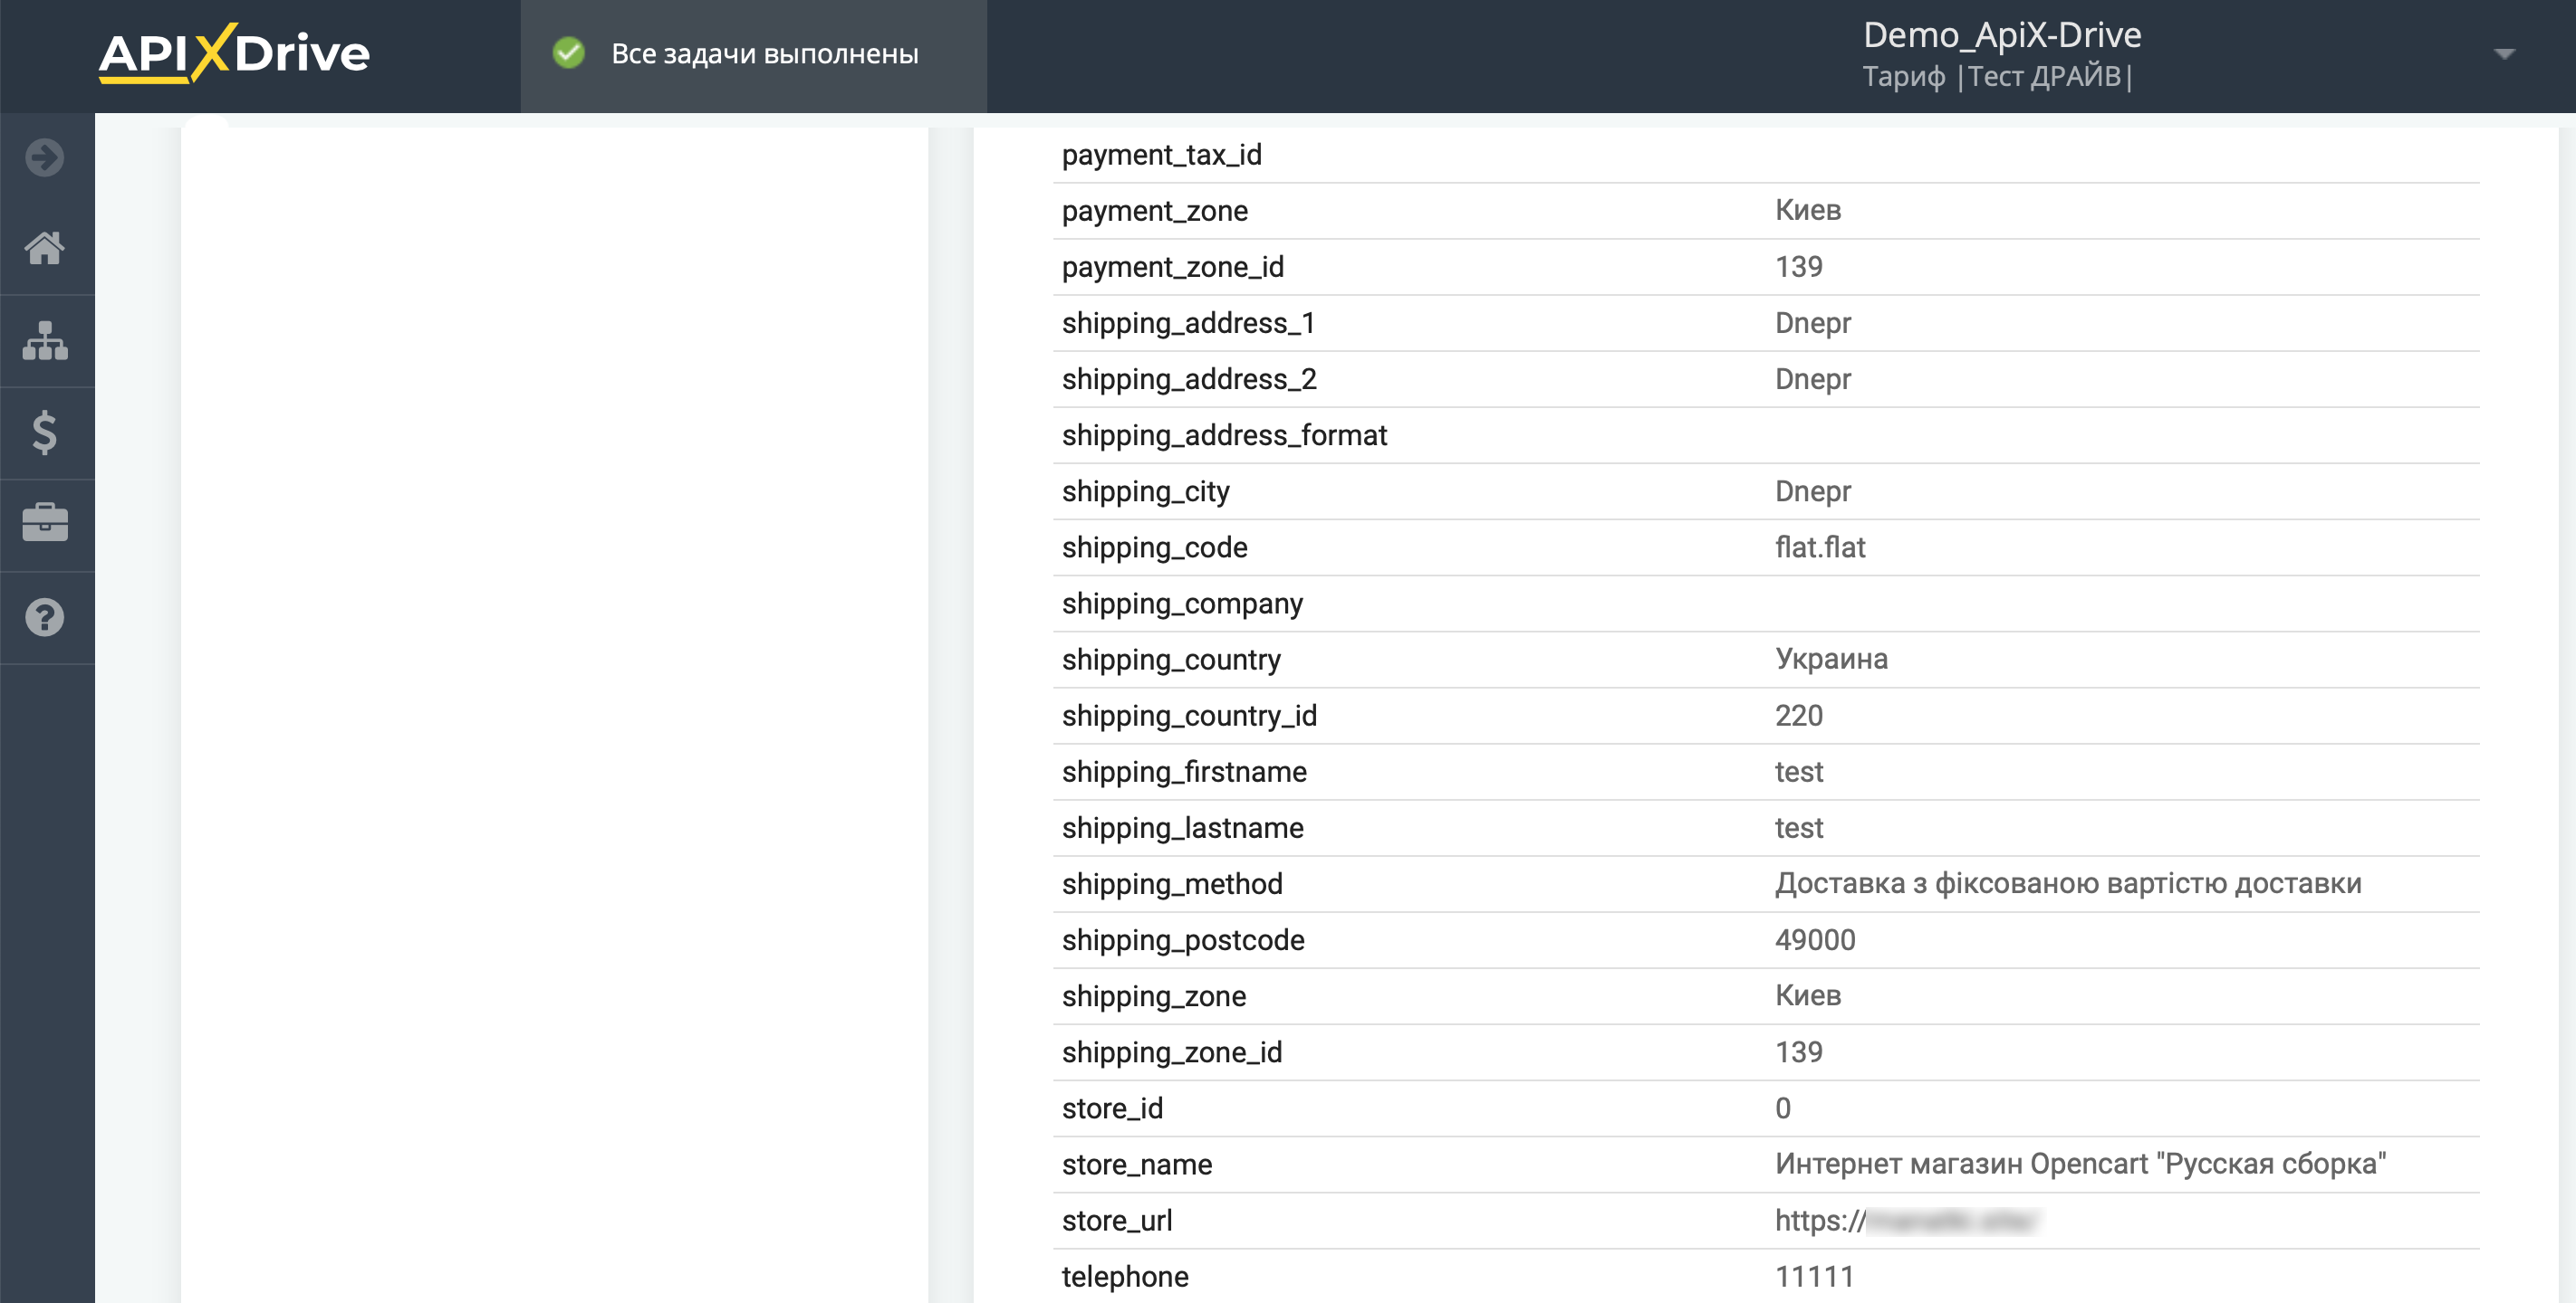Select the shipping_zone field name
Viewport: 2576px width, 1303px height.
tap(1154, 996)
